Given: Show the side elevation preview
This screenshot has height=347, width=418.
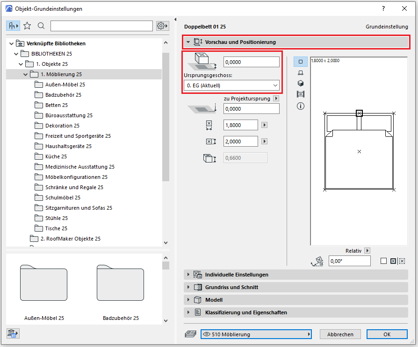Looking at the screenshot, I should click(301, 72).
